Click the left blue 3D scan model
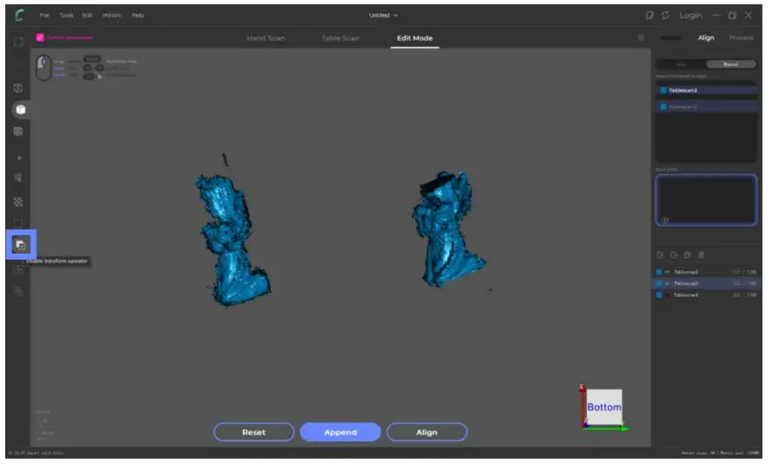This screenshot has height=464, width=770. click(x=232, y=239)
